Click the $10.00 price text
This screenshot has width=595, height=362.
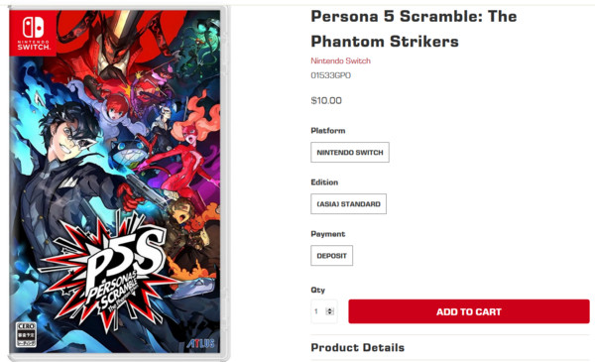coord(326,100)
